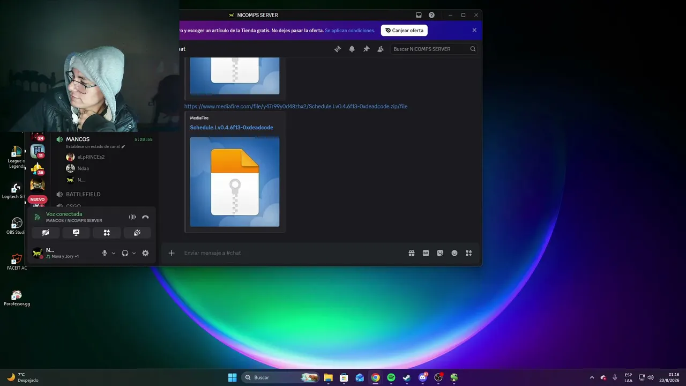Open notification settings bell icon
The width and height of the screenshot is (686, 386).
pos(352,49)
